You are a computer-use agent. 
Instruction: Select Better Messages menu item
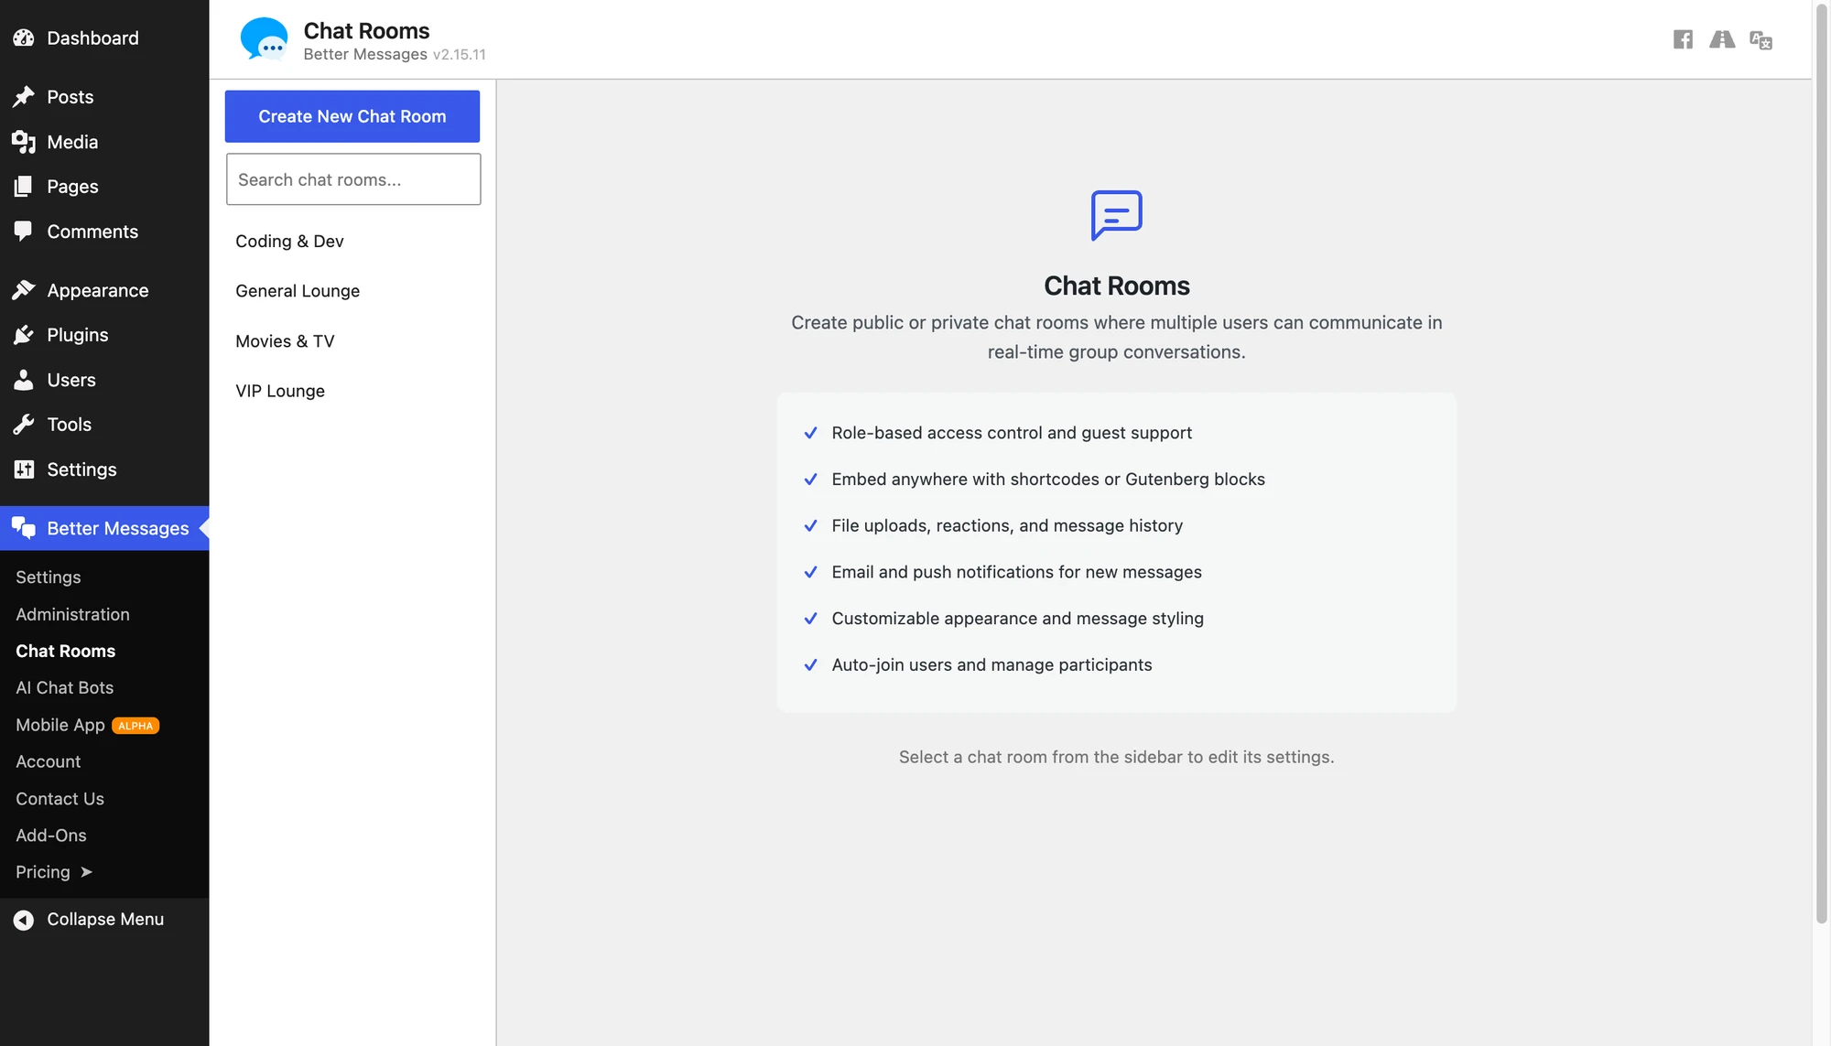[104, 528]
